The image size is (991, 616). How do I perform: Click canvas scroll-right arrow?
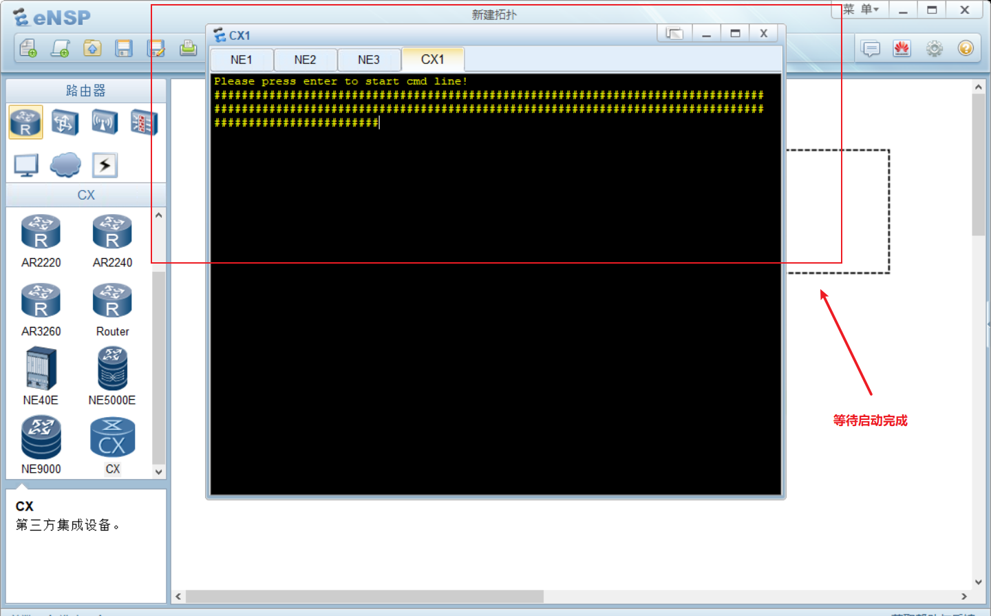[x=964, y=596]
